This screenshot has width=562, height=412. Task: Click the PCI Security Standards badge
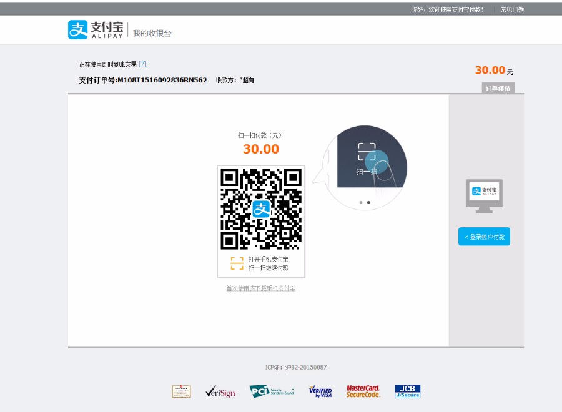coord(272,391)
